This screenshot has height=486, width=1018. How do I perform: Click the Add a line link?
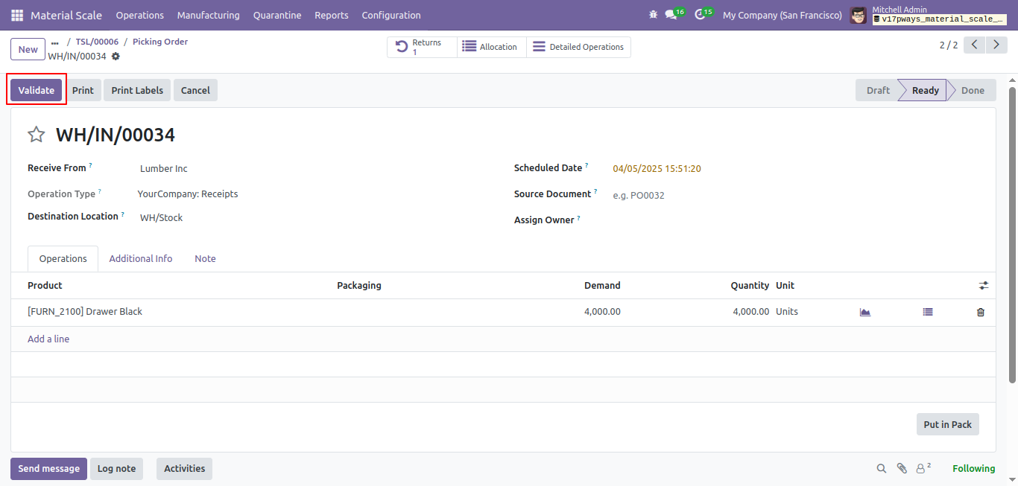pyautogui.click(x=48, y=339)
